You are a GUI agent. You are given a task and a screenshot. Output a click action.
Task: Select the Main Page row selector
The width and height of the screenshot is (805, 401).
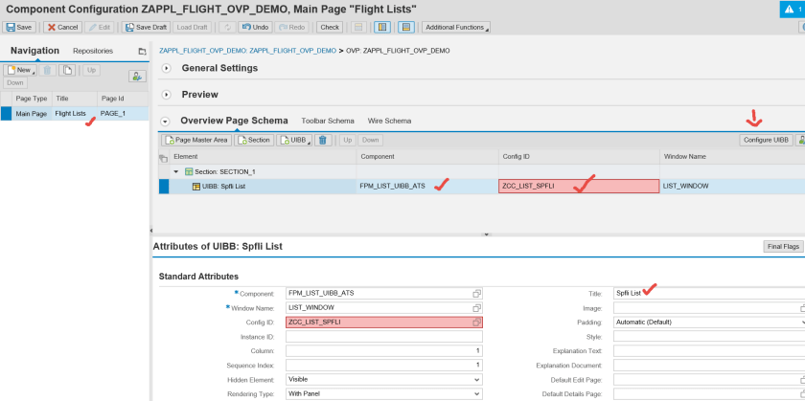point(7,113)
